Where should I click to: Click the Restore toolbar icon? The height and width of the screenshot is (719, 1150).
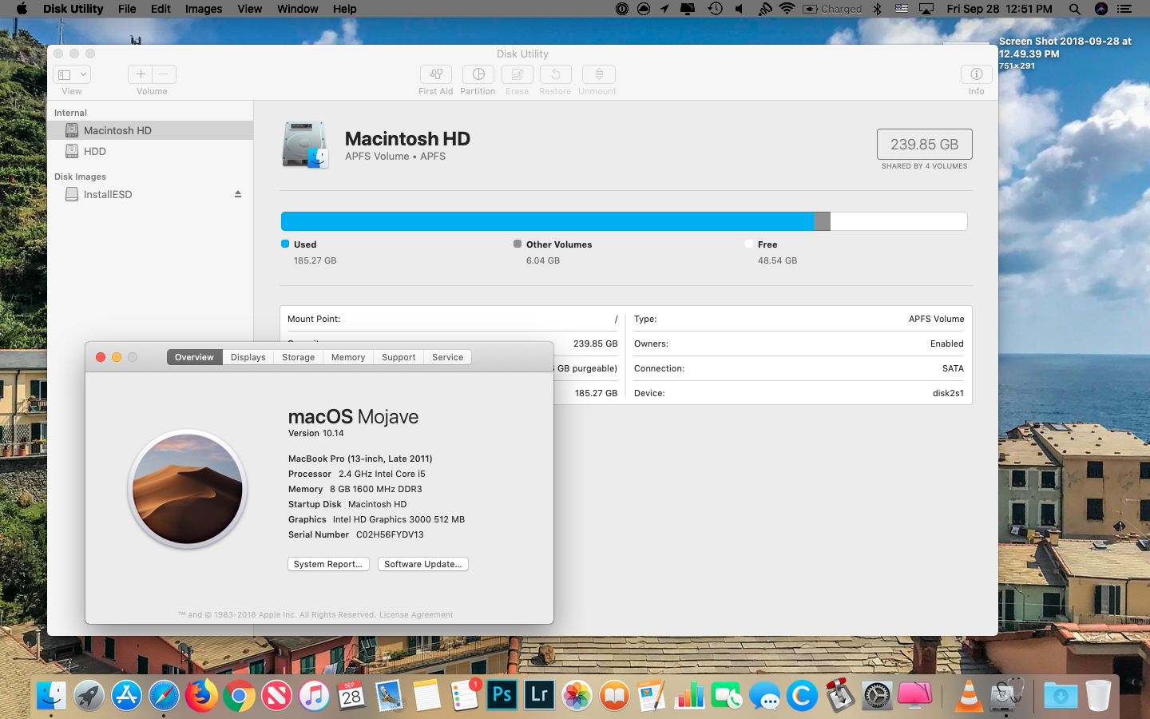click(555, 74)
